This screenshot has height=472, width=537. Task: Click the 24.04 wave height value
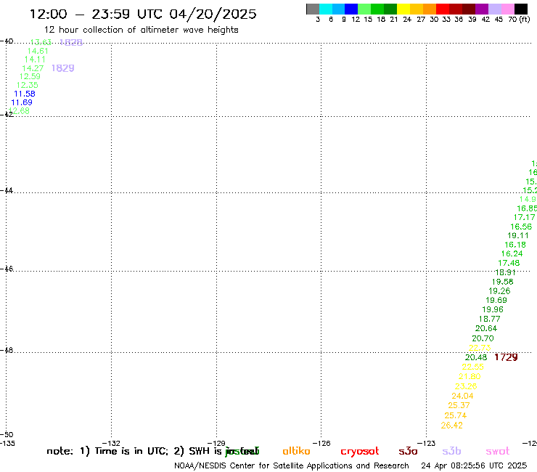click(462, 396)
